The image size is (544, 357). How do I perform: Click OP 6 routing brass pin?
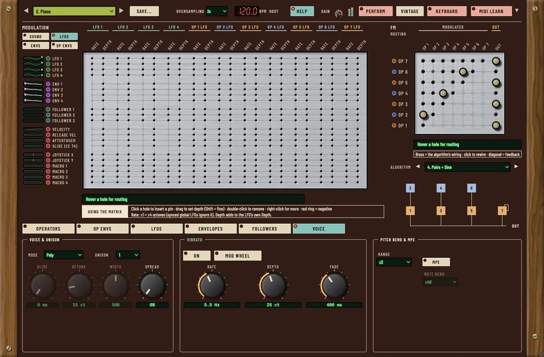(x=463, y=72)
